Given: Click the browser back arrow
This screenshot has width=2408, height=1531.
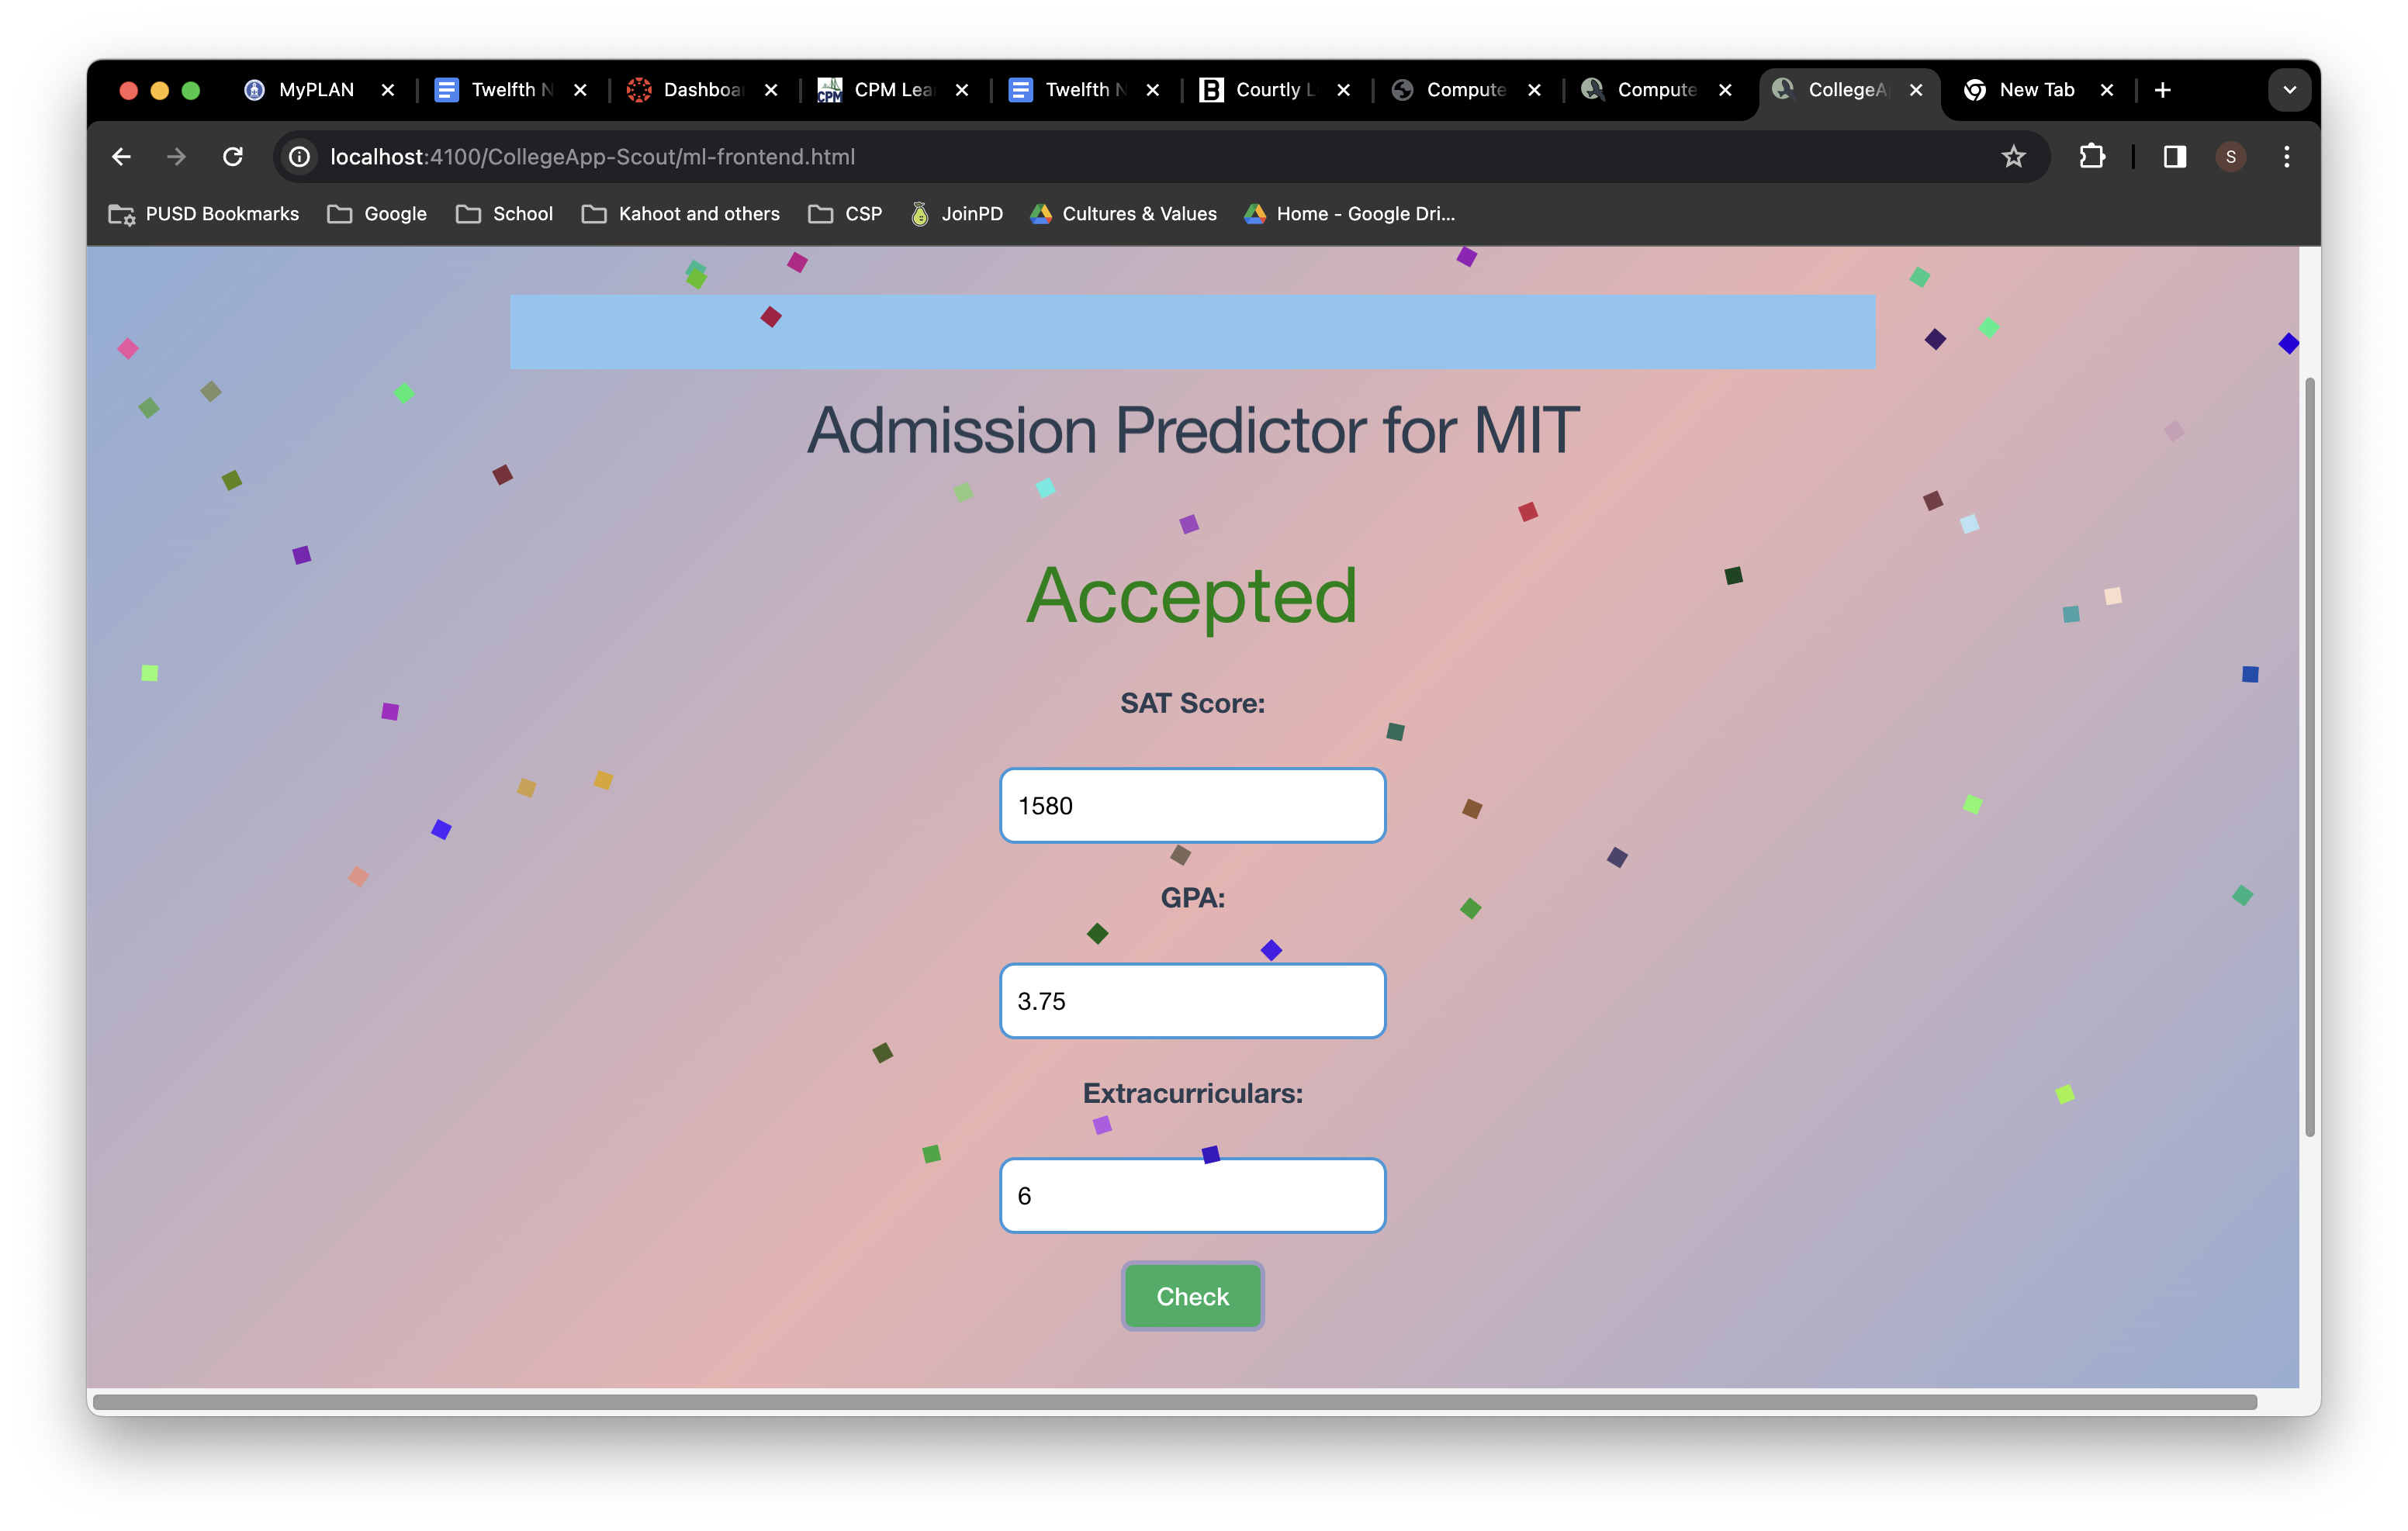Looking at the screenshot, I should pos(121,157).
